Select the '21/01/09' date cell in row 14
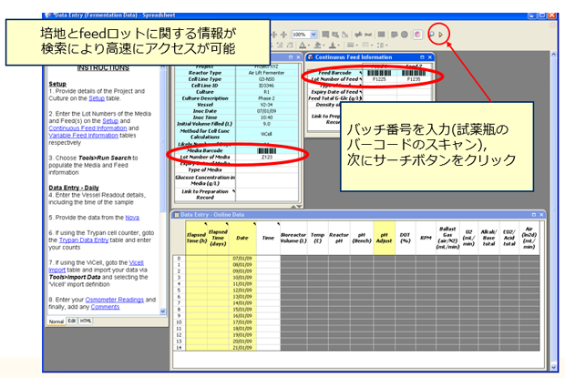This screenshot has height=378, width=565. pyautogui.click(x=242, y=348)
